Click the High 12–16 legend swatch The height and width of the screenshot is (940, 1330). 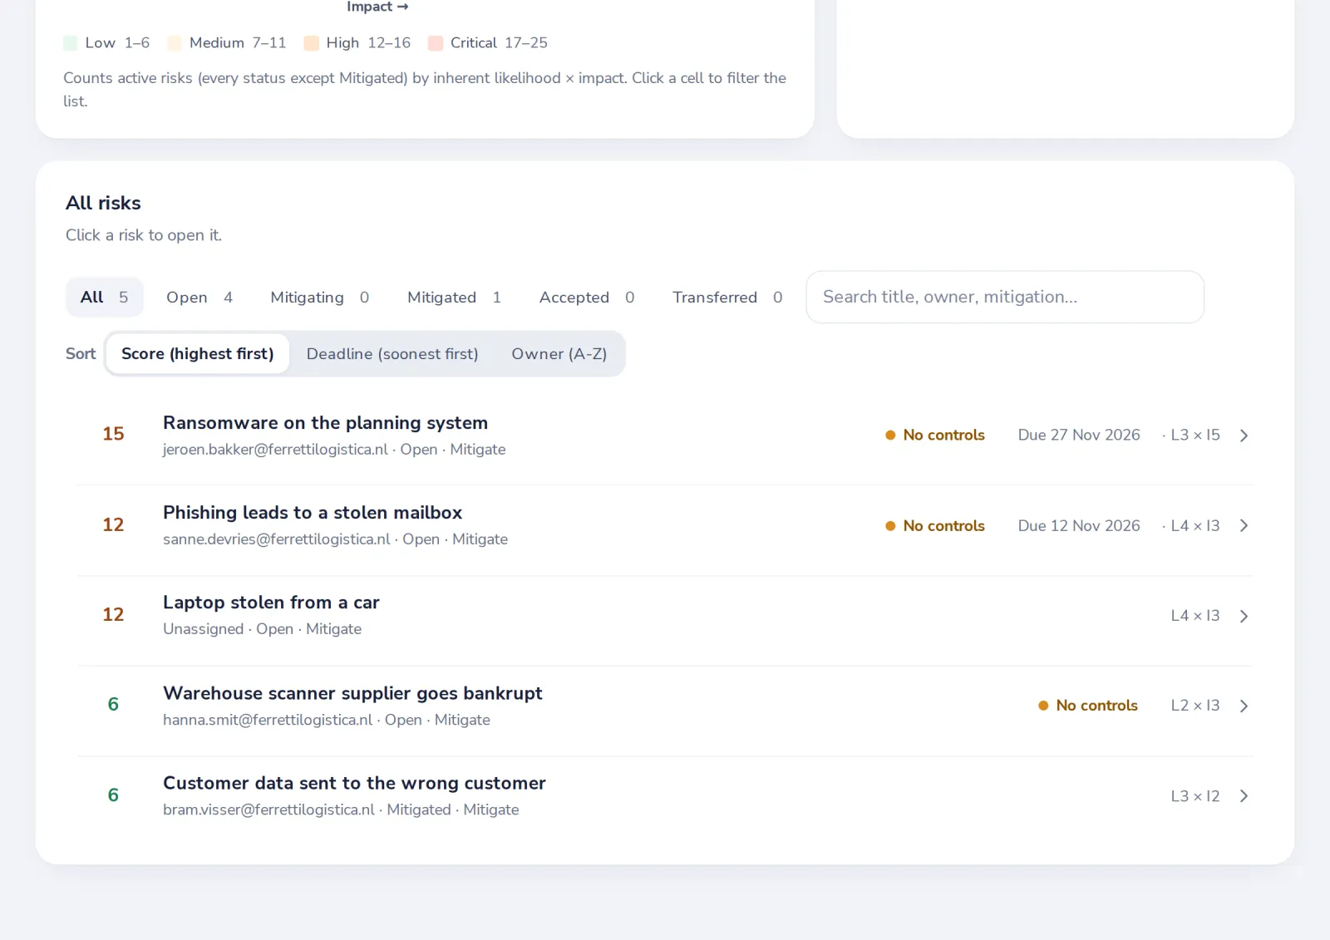[312, 43]
